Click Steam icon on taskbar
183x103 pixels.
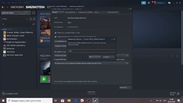pyautogui.click(x=95, y=100)
